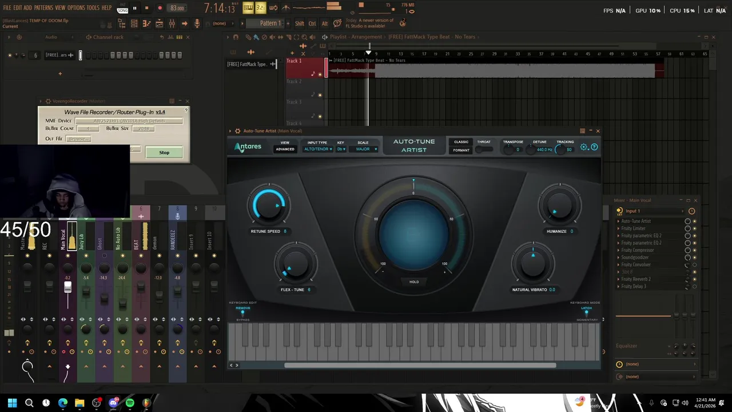Screen dimensions: 732x412
Task: Select the Playlist draw pencil tool
Action: pos(248,37)
